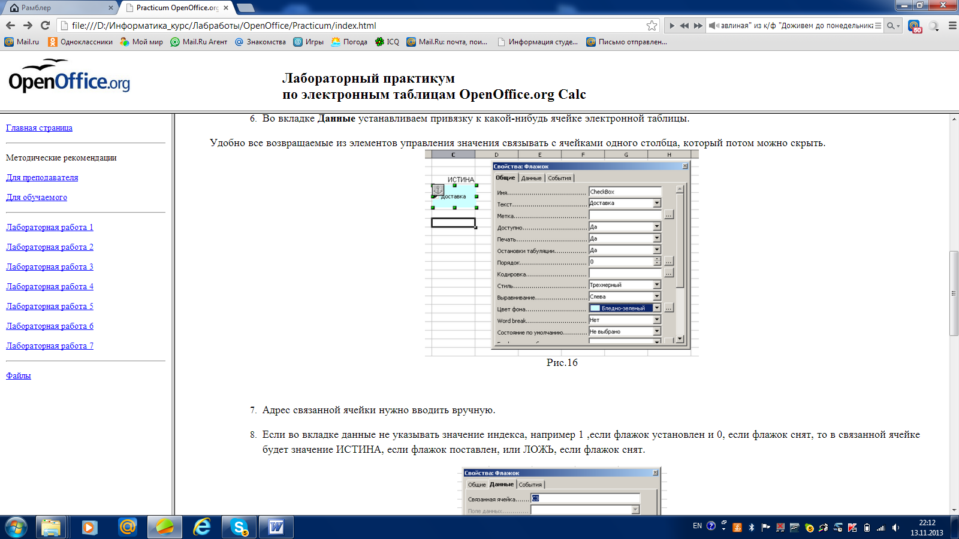Close the Рамблер tab
Viewport: 959px width, 539px height.
pyautogui.click(x=111, y=8)
